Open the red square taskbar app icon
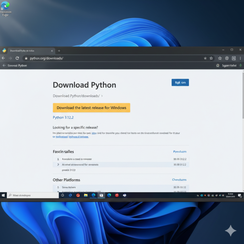244x244 pixels. tap(117, 195)
